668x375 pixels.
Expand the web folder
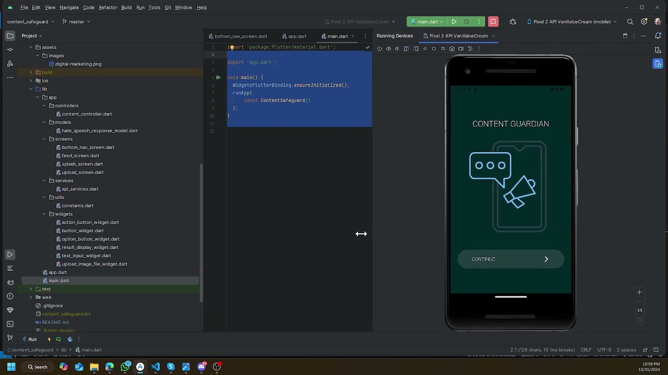click(31, 297)
